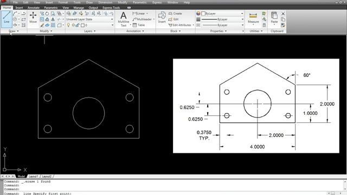347x195 pixels.
Task: Click the Multileader button
Action: (x=142, y=19)
